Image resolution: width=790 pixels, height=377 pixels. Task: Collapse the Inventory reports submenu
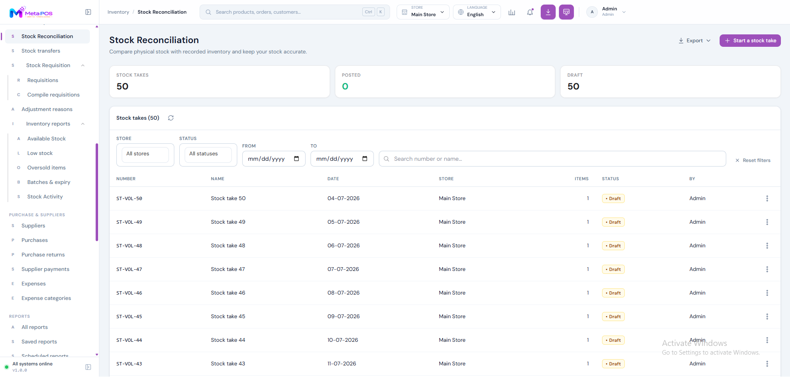click(x=83, y=124)
